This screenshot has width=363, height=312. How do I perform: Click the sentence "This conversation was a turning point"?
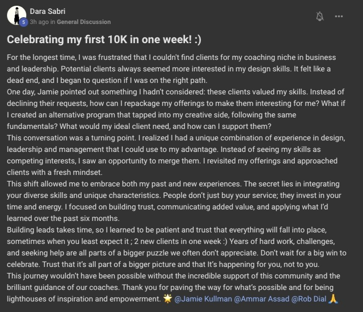[72, 138]
